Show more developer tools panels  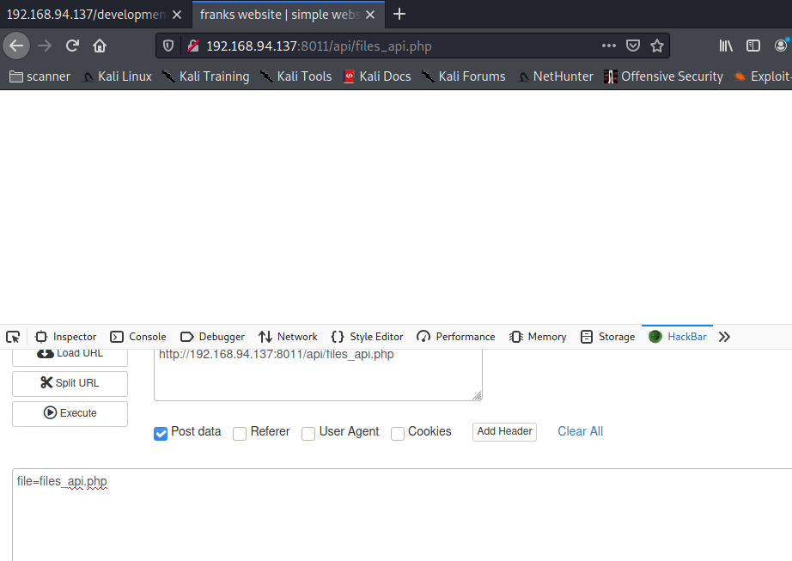coord(724,337)
